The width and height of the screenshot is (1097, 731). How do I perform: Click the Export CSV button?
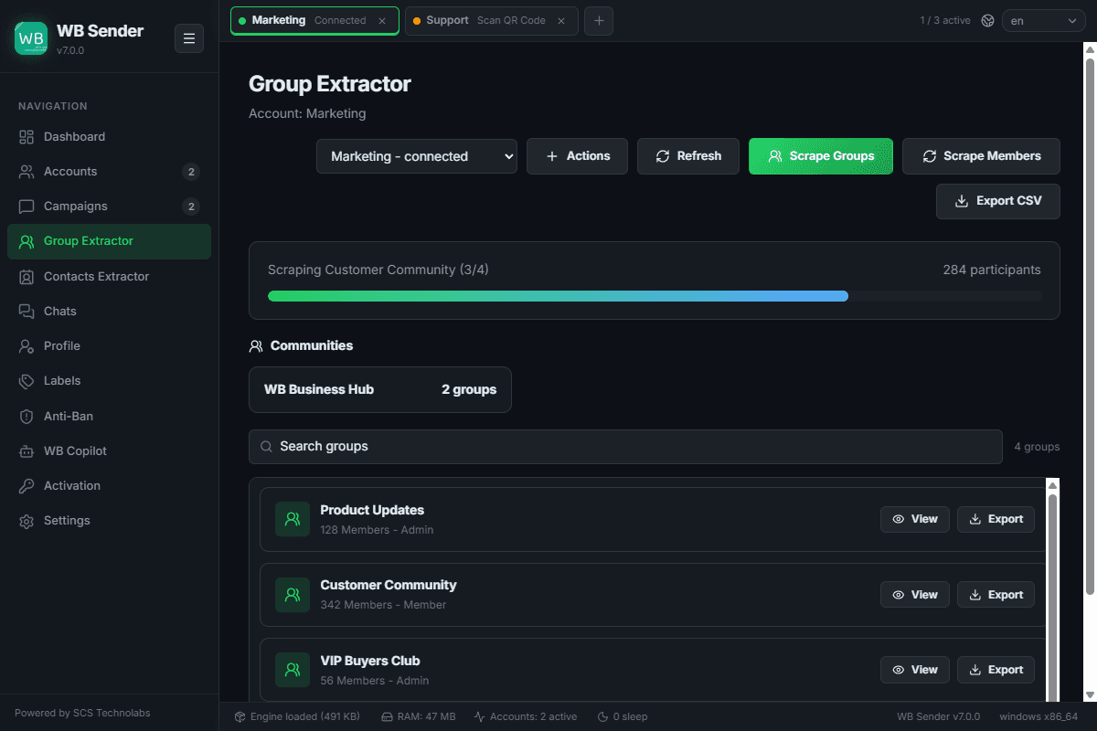pos(998,201)
